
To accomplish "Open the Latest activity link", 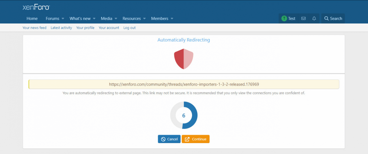I will [x=61, y=28].
